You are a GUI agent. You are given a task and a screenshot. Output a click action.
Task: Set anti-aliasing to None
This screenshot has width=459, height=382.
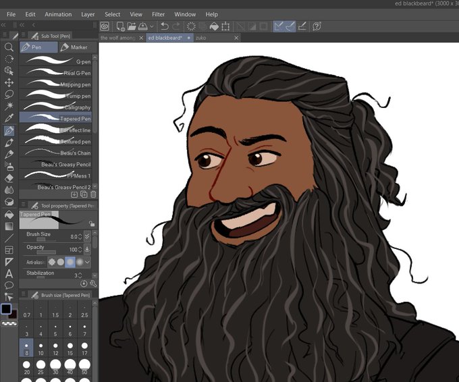[x=52, y=262]
